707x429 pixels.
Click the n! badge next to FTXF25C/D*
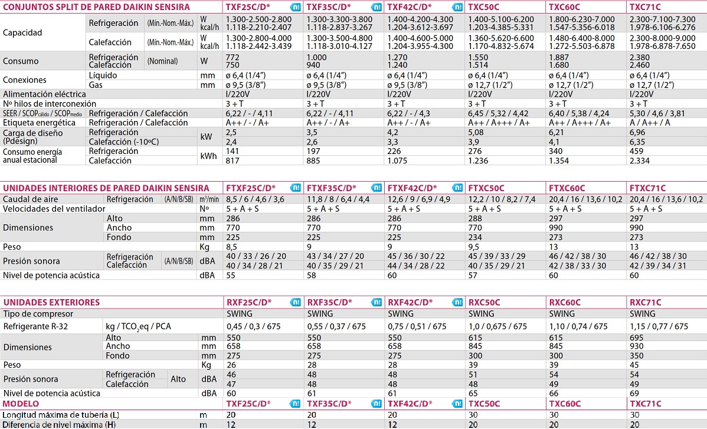pos(295,188)
